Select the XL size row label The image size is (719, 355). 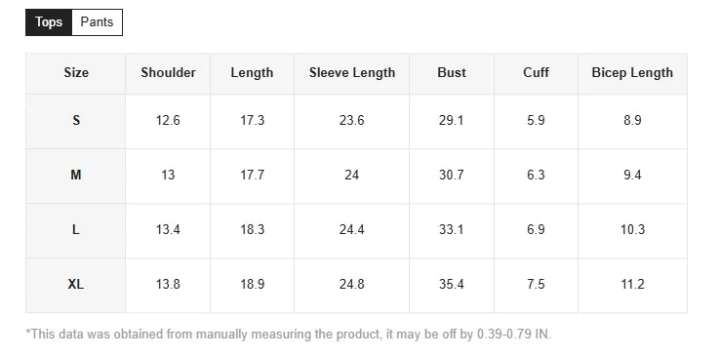76,285
